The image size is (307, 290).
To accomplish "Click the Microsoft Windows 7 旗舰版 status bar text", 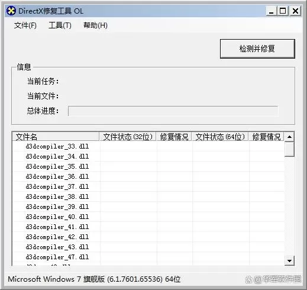I will click(94, 279).
